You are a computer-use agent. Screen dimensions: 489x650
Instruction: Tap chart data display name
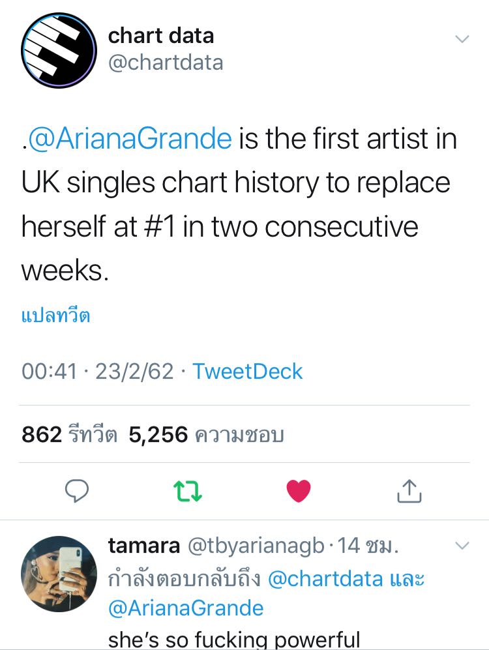pyautogui.click(x=161, y=36)
